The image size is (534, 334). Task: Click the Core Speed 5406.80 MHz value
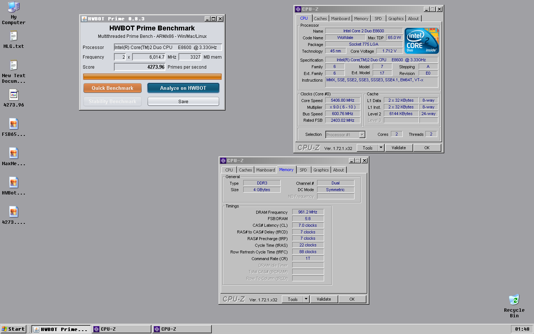343,100
